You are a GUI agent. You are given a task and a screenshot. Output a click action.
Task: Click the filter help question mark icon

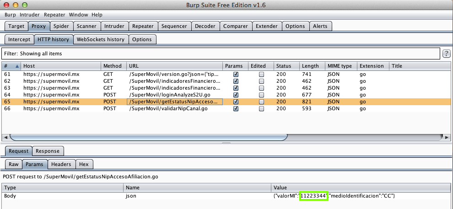coord(447,54)
